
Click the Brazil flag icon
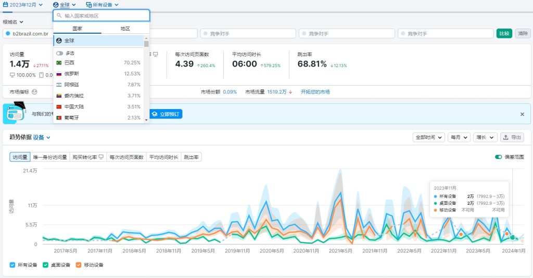pos(59,63)
